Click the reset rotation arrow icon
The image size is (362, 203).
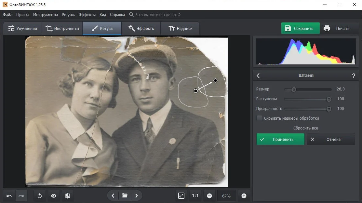[x=40, y=196]
